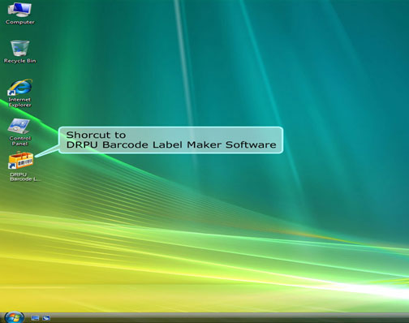The width and height of the screenshot is (409, 323).
Task: Click Switch Between Windows in Quick Launch
Action: coord(46,318)
